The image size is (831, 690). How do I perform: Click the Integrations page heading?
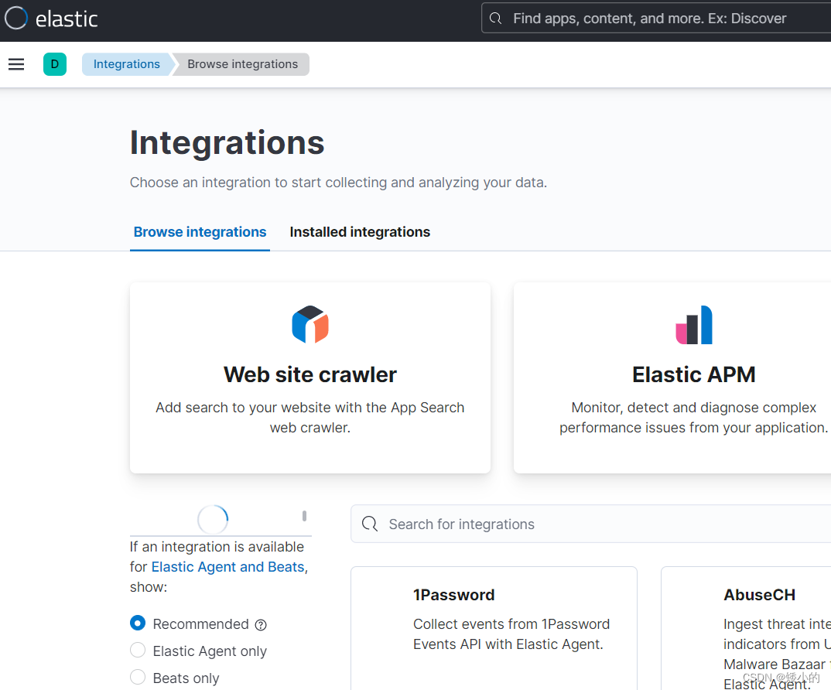tap(227, 142)
